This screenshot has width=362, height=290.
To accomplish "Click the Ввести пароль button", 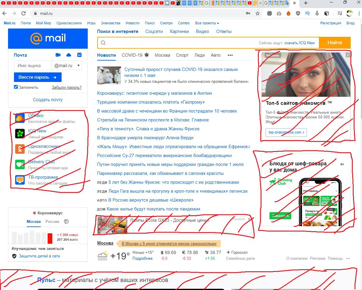I will (38, 77).
